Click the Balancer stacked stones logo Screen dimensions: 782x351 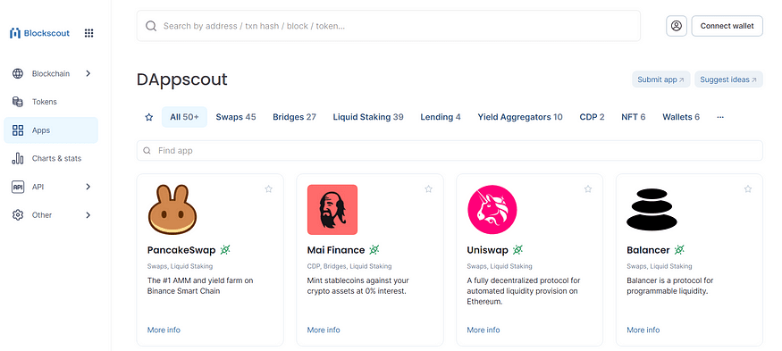[652, 209]
